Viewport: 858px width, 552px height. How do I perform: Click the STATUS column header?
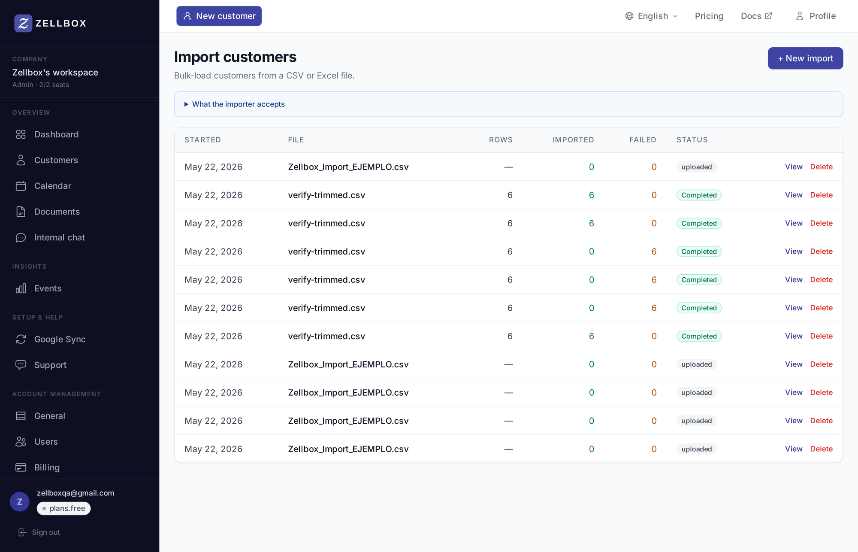(x=692, y=140)
